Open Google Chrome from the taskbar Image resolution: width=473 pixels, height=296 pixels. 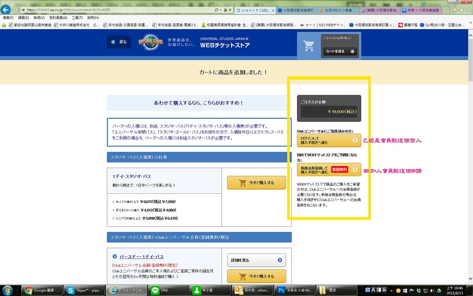42,290
